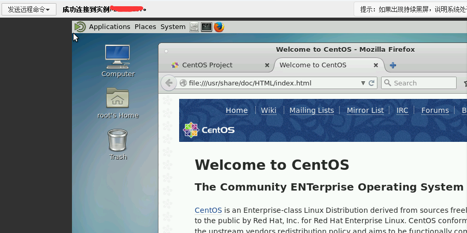Follow the Mailing Lists link
The width and height of the screenshot is (467, 233).
[311, 110]
